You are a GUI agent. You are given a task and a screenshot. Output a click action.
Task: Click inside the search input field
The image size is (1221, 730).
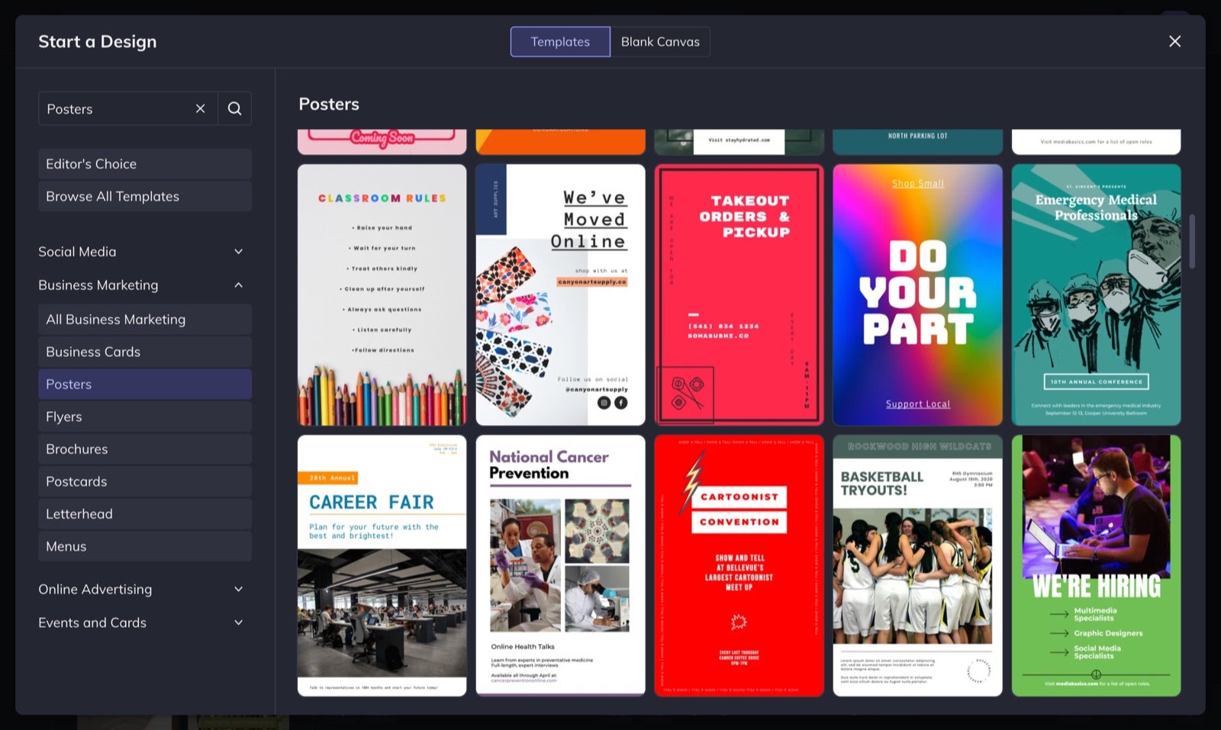(114, 108)
